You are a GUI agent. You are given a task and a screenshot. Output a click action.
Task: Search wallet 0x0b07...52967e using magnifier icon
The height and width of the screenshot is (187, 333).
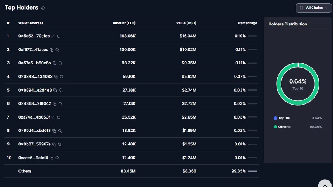(x=60, y=144)
